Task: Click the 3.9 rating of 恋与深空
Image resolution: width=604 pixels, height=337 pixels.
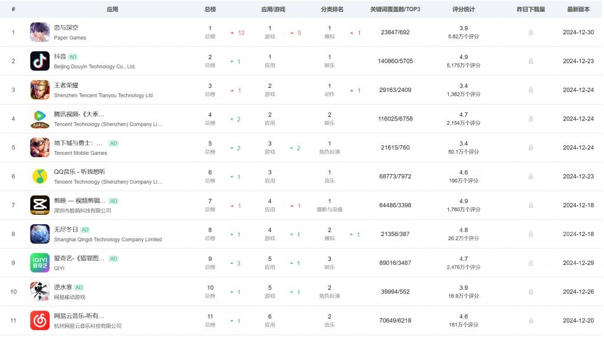Action: (x=464, y=28)
